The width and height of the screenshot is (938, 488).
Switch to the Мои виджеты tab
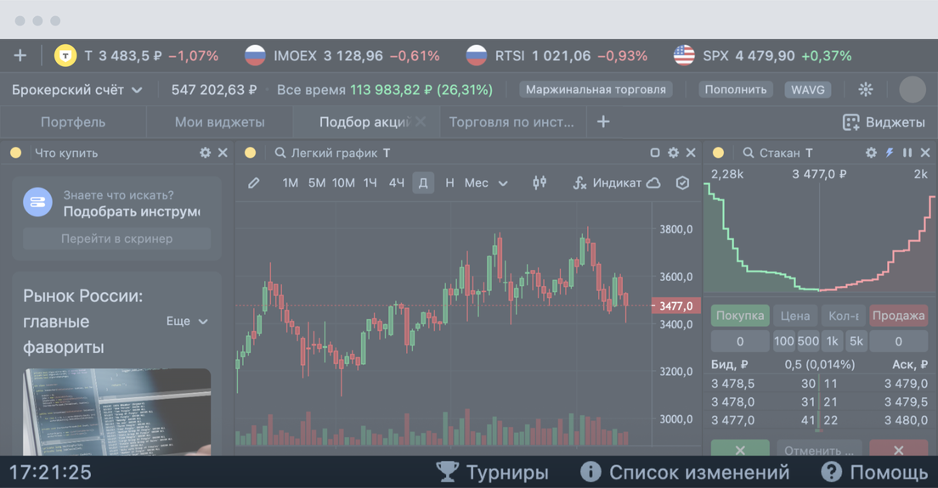coord(219,122)
